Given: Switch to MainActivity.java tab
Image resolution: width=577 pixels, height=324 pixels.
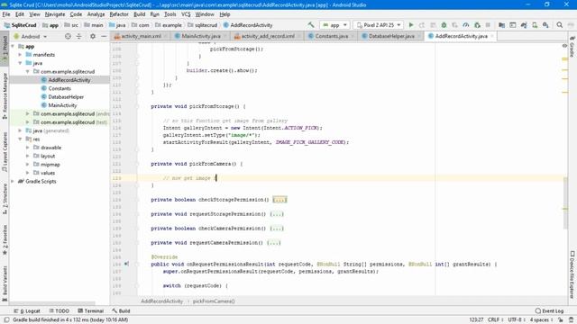Looking at the screenshot, I should (201, 36).
